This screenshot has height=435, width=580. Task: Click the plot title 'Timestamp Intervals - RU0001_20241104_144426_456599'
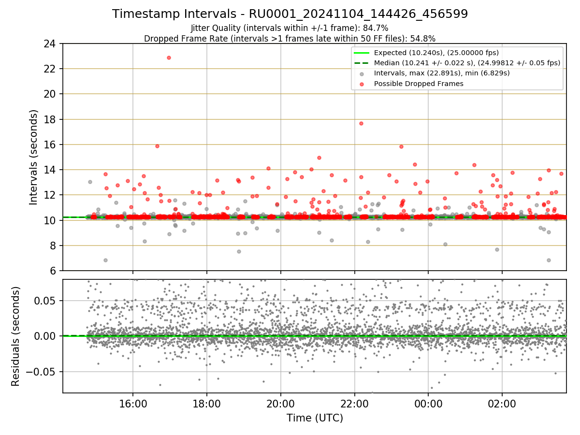(x=290, y=14)
